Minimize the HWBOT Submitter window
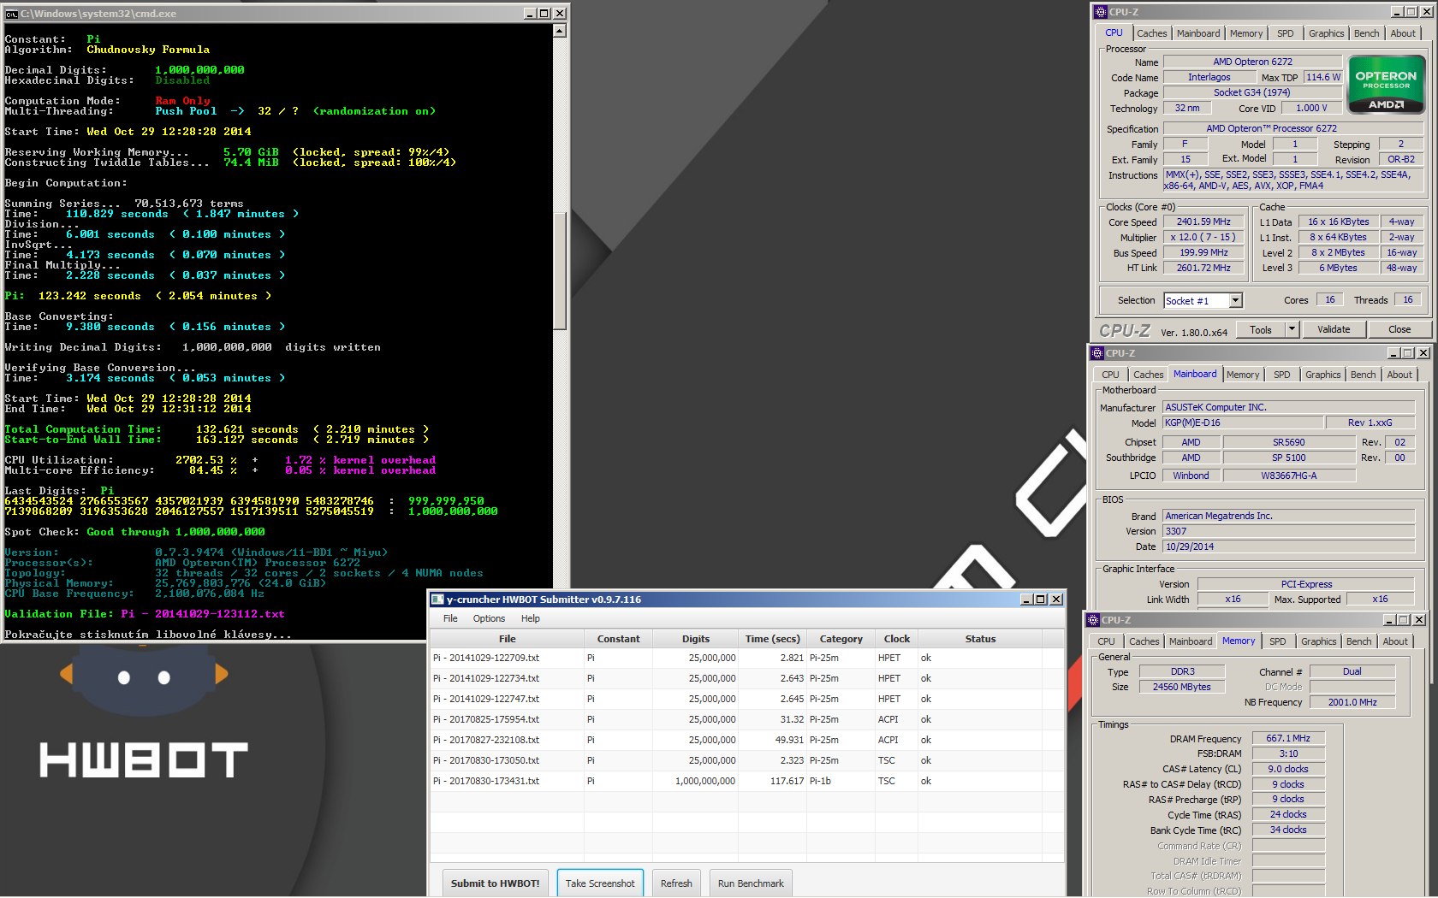This screenshot has height=898, width=1438. [x=1026, y=600]
